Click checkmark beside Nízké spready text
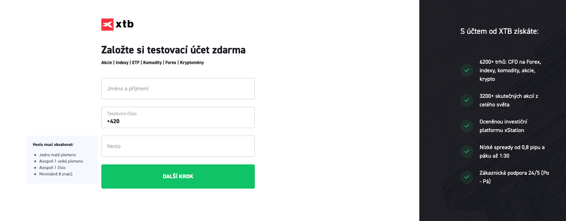Screen dimensions: 566x221 [467, 151]
